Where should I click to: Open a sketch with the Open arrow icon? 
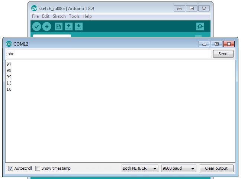click(68, 26)
